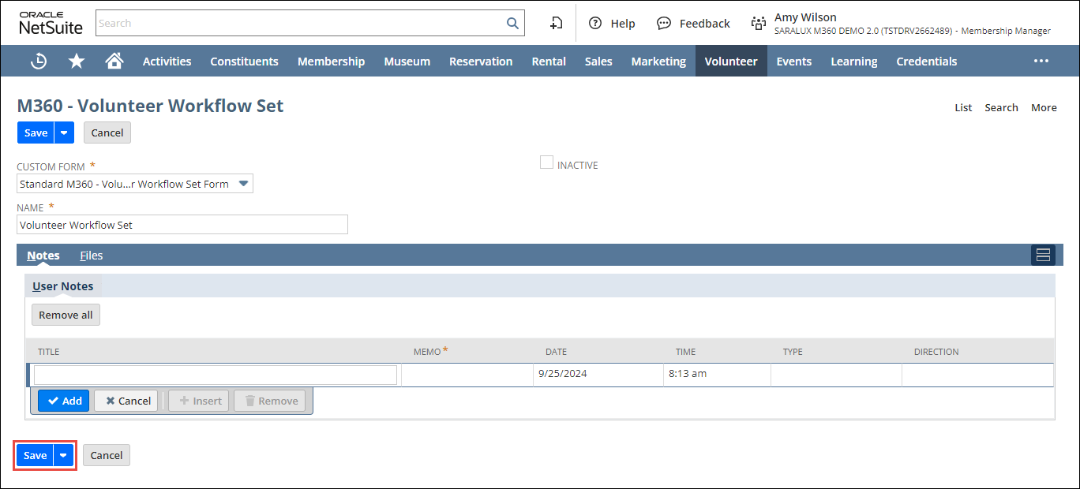Expand the bottom Save dropdown arrow
The height and width of the screenshot is (489, 1080).
(63, 456)
